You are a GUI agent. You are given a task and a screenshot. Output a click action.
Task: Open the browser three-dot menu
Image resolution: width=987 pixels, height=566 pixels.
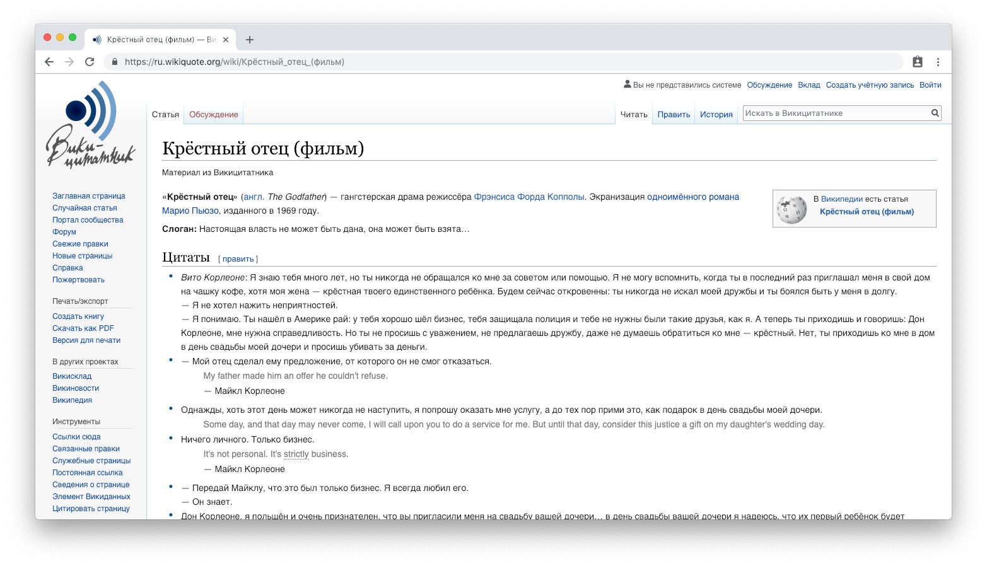(x=938, y=62)
